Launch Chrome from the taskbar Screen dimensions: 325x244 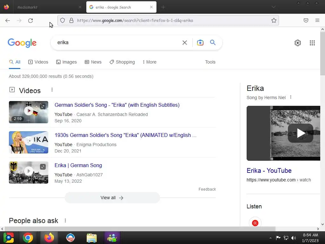click(x=28, y=238)
